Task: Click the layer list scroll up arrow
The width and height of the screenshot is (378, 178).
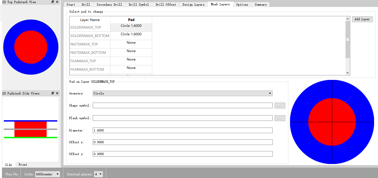Action: pos(348,19)
